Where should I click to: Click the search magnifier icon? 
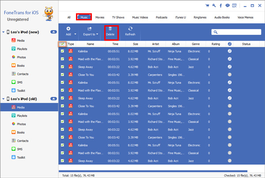tap(216, 32)
